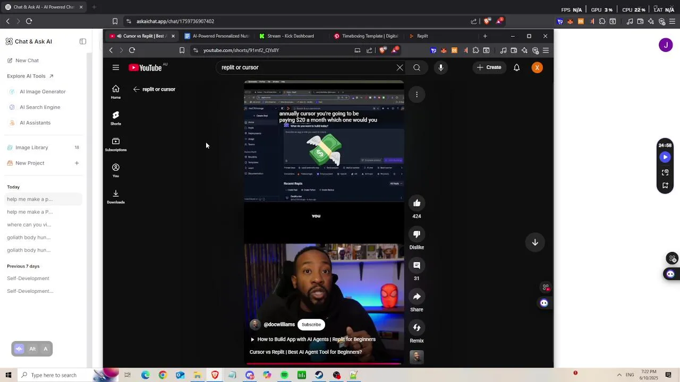Expand Explore AI Tools link
The width and height of the screenshot is (680, 382).
(x=30, y=76)
